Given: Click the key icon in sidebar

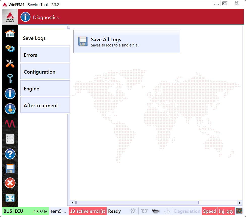Looking at the screenshot, I should 10,79.
